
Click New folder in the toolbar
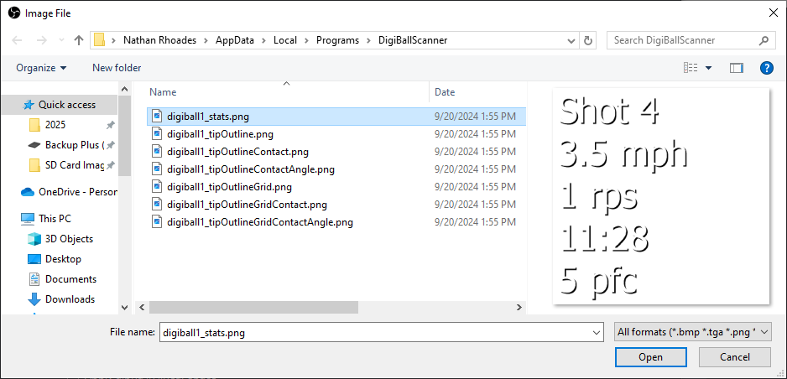117,68
